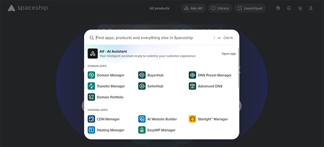Image resolution: width=324 pixels, height=147 pixels.
Task: Click the Ctrl+k shortcut hint
Action: 228,38
